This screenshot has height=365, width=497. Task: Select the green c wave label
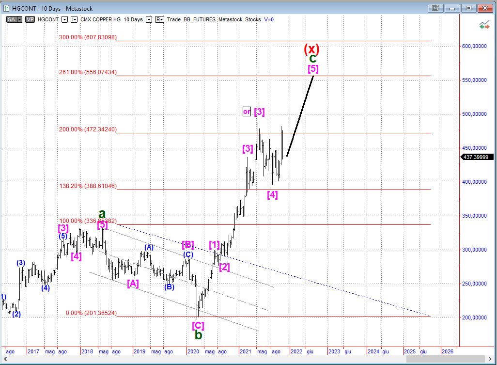pyautogui.click(x=313, y=58)
